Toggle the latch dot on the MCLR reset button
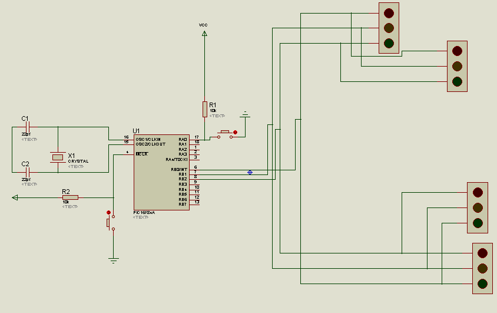 (109, 212)
